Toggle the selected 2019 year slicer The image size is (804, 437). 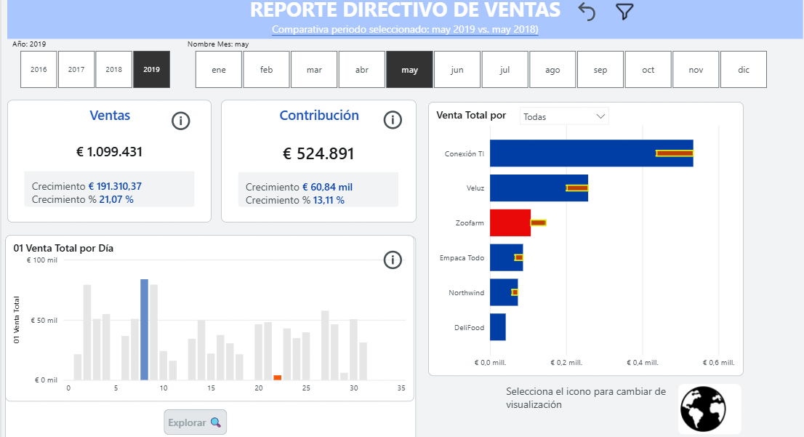pyautogui.click(x=152, y=69)
